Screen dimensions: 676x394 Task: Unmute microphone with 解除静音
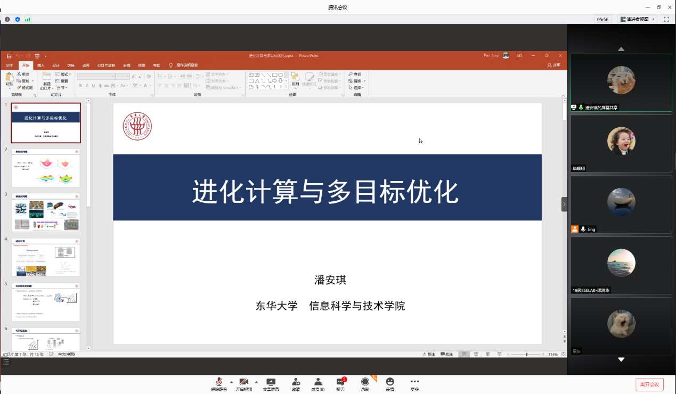click(219, 382)
